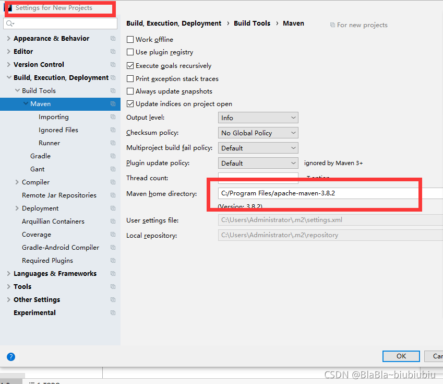This screenshot has width=443, height=384.
Task: Click project-level icon beside Runner
Action: (x=113, y=143)
